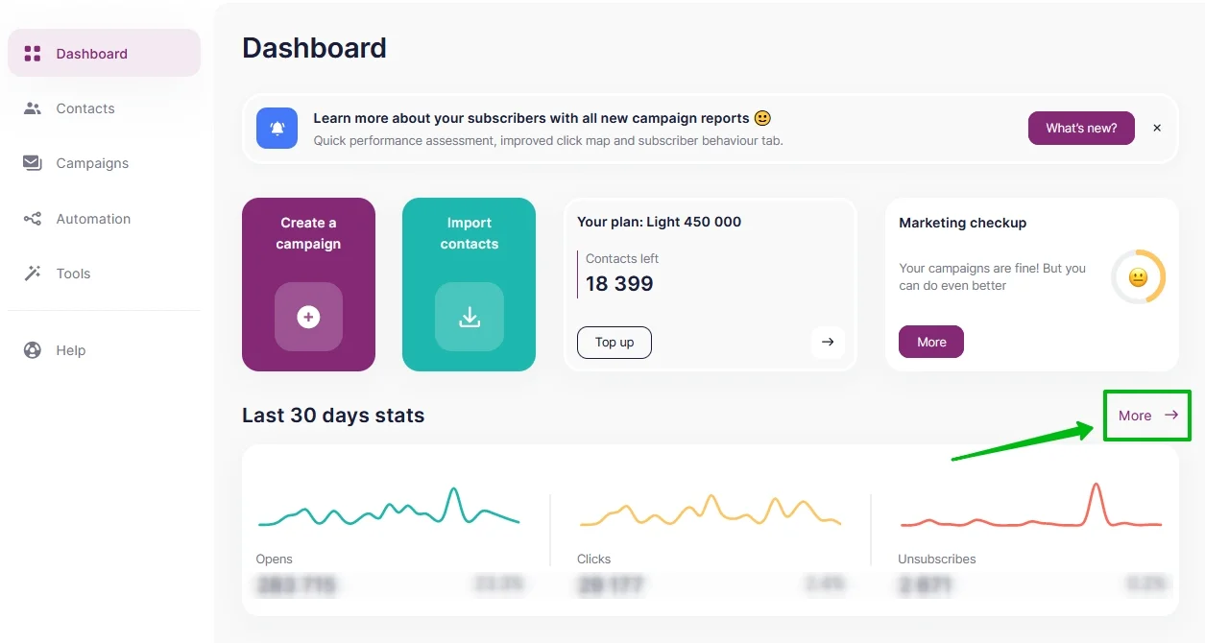1205x643 pixels.
Task: Click the Dashboard grid icon in sidebar
Action: point(33,54)
